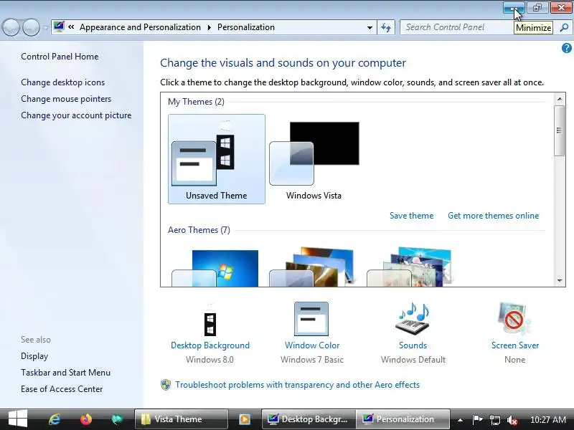
Task: Switch to the Vista Theme taskbar window
Action: [182, 419]
